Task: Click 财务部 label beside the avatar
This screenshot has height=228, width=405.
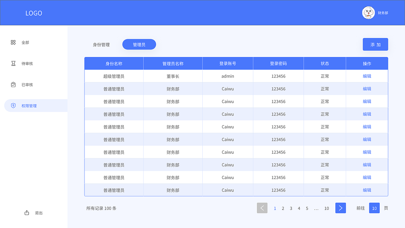Action: pyautogui.click(x=383, y=13)
